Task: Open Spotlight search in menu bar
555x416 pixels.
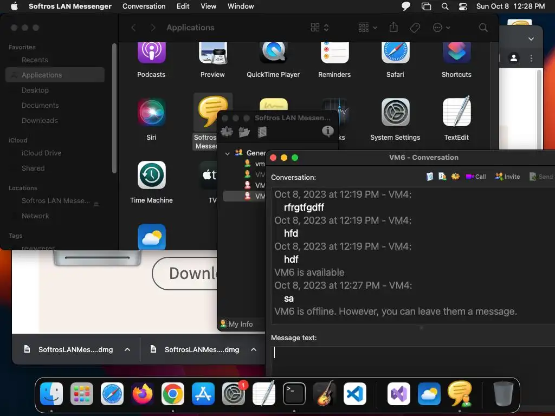Action: [x=445, y=6]
